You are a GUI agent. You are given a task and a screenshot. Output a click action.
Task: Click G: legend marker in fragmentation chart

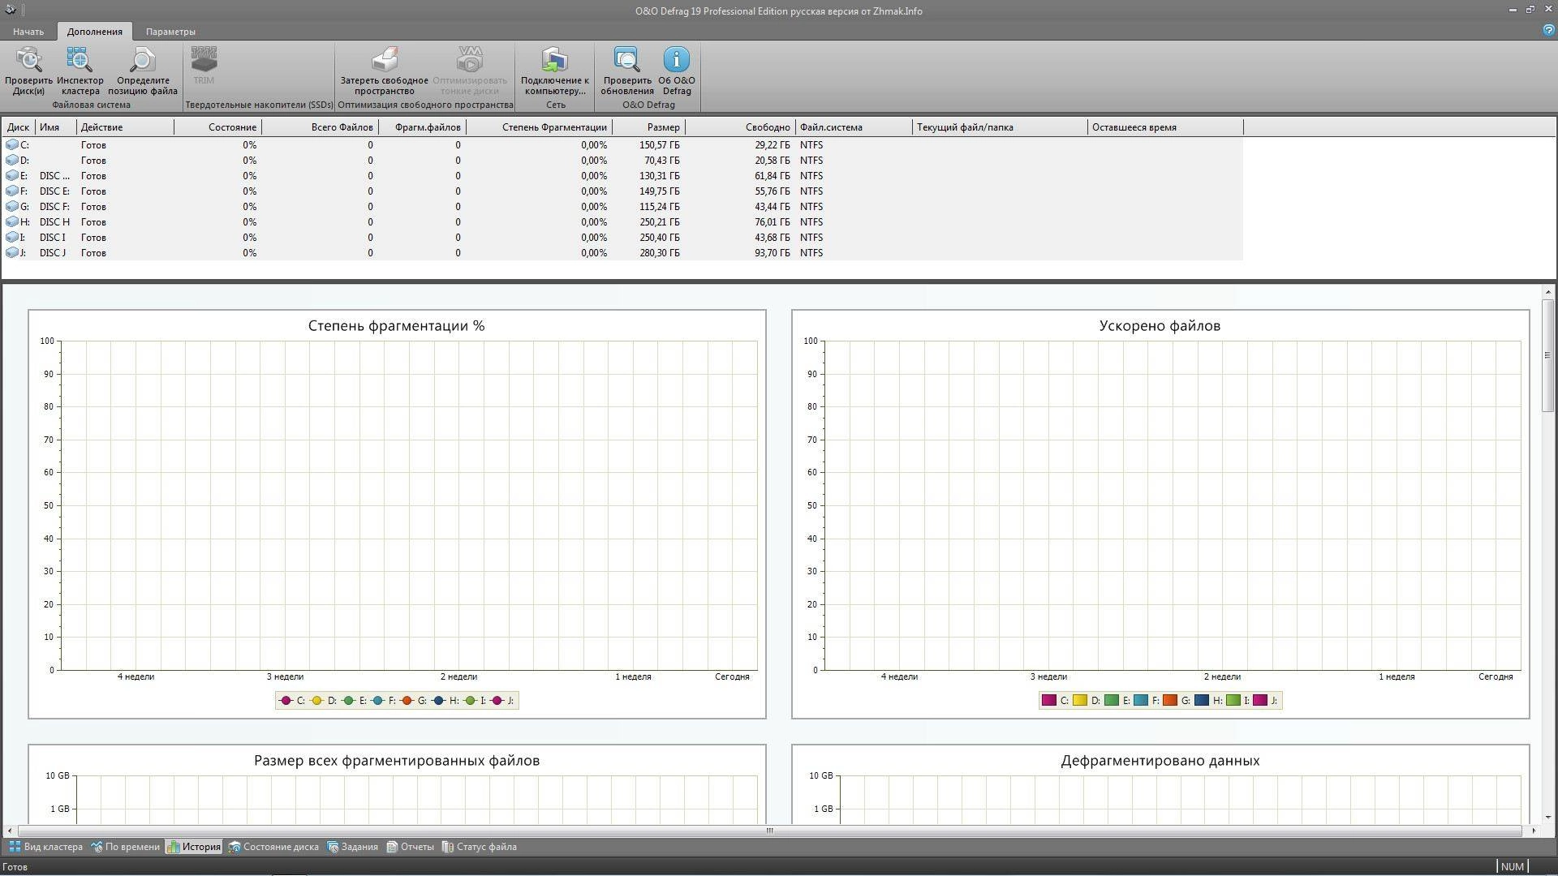pyautogui.click(x=407, y=701)
